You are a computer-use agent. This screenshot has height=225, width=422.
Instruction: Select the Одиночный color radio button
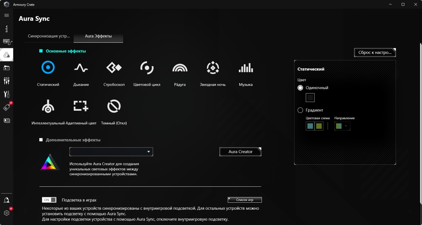coord(300,88)
